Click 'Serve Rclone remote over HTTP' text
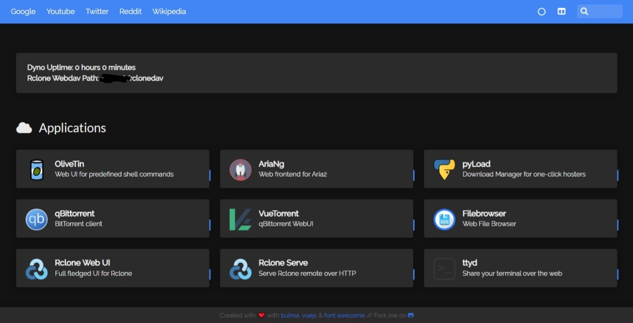The width and height of the screenshot is (633, 323). 307,273
